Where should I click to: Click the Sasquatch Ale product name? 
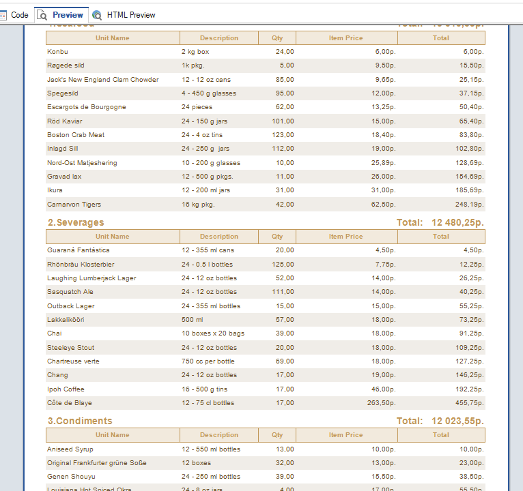tap(70, 292)
